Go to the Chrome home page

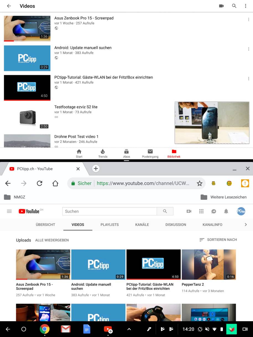click(55, 183)
